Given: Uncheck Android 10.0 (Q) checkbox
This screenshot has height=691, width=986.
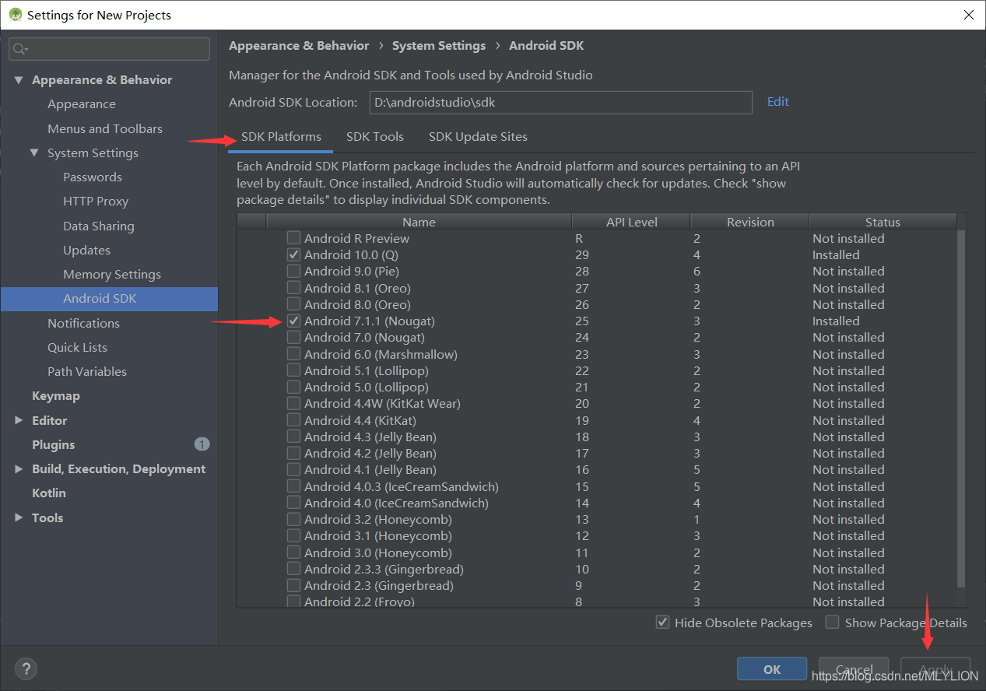Looking at the screenshot, I should (x=293, y=254).
